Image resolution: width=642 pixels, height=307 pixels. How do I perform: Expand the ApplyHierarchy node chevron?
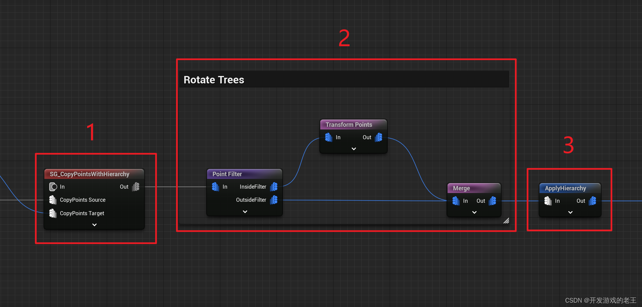tap(570, 212)
